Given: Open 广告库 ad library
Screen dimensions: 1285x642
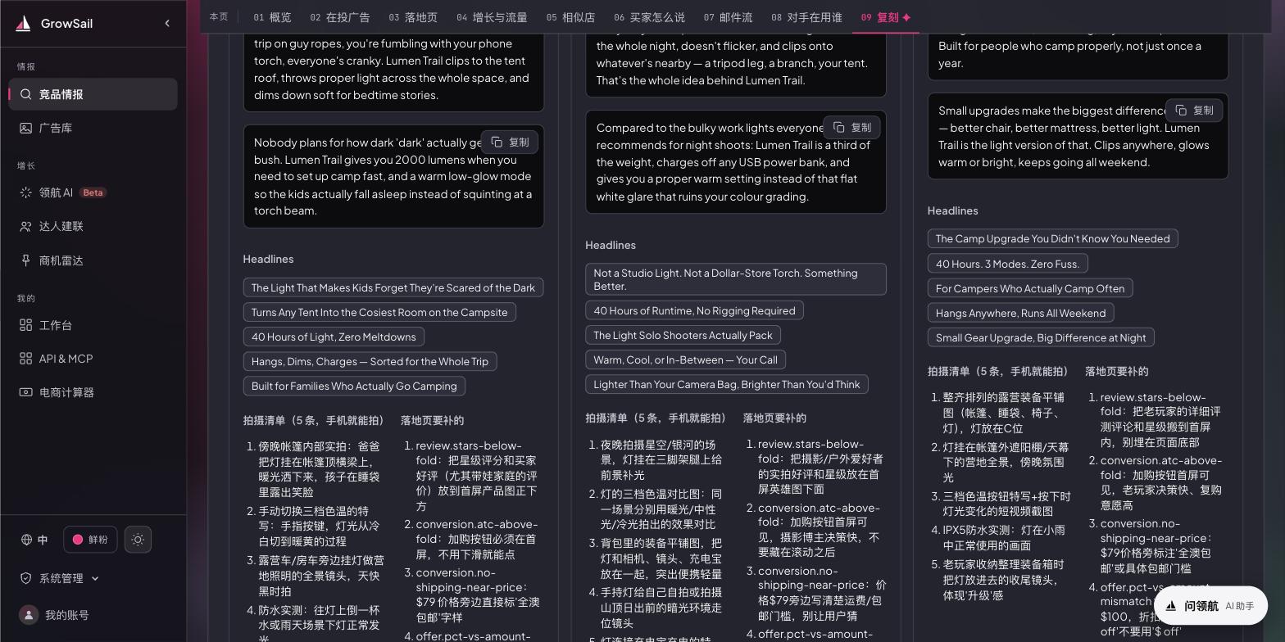Looking at the screenshot, I should pos(93,128).
